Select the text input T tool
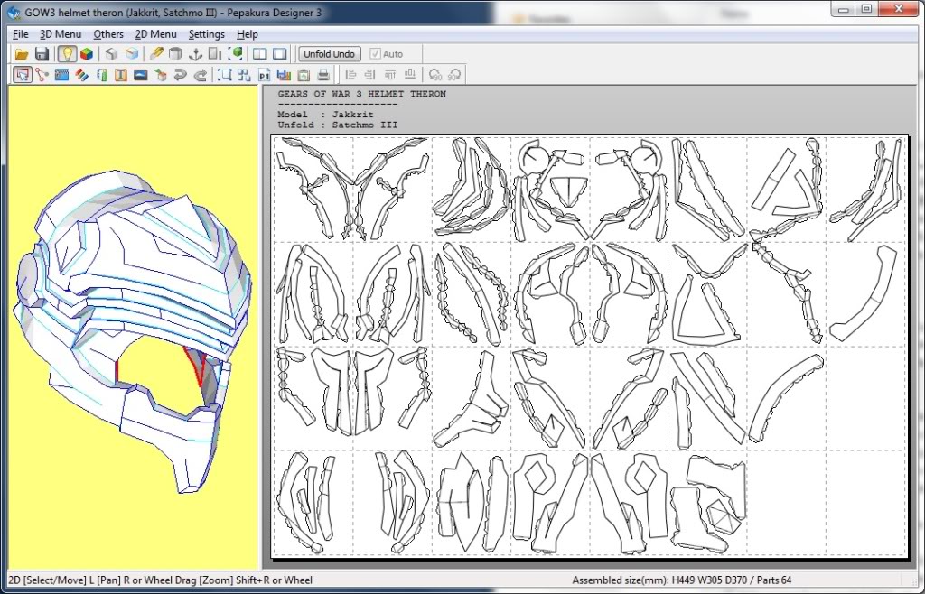925x594 pixels. [x=121, y=75]
